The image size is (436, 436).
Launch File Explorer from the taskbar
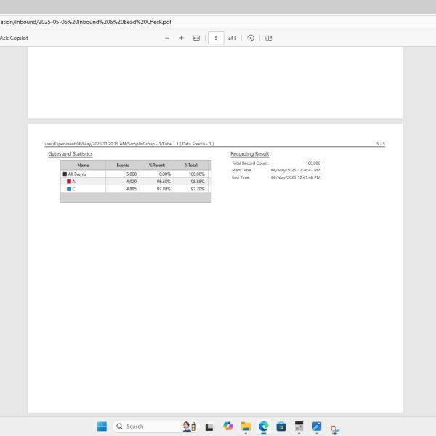246,427
